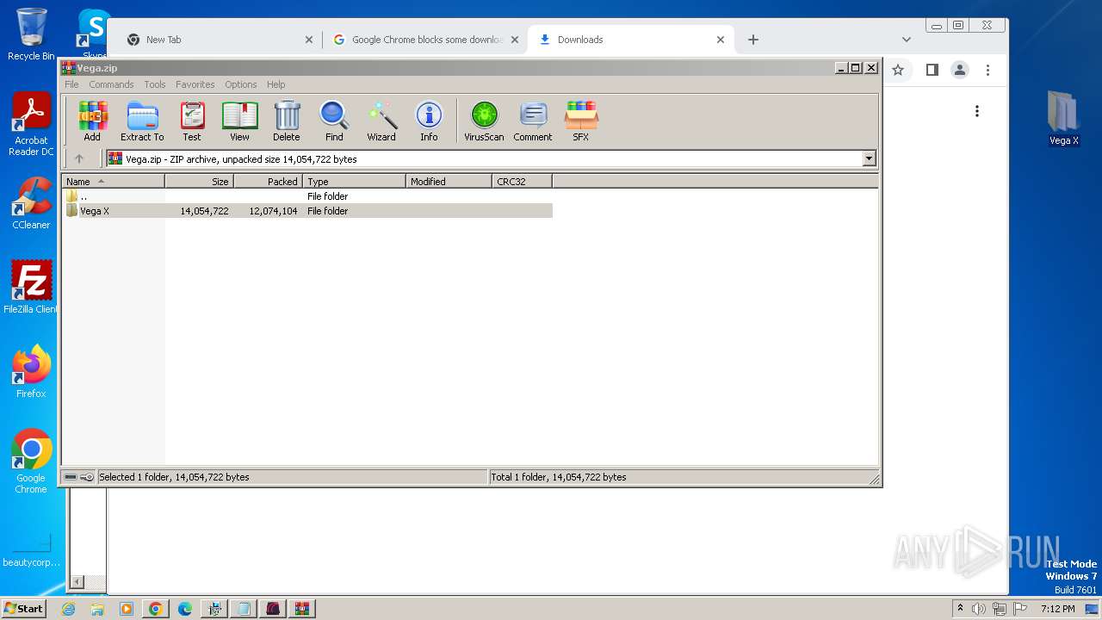Open a new Chrome tab with plus button
The height and width of the screenshot is (620, 1102).
(753, 40)
